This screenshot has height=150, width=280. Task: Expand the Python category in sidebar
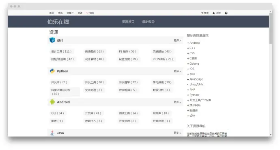193,95
